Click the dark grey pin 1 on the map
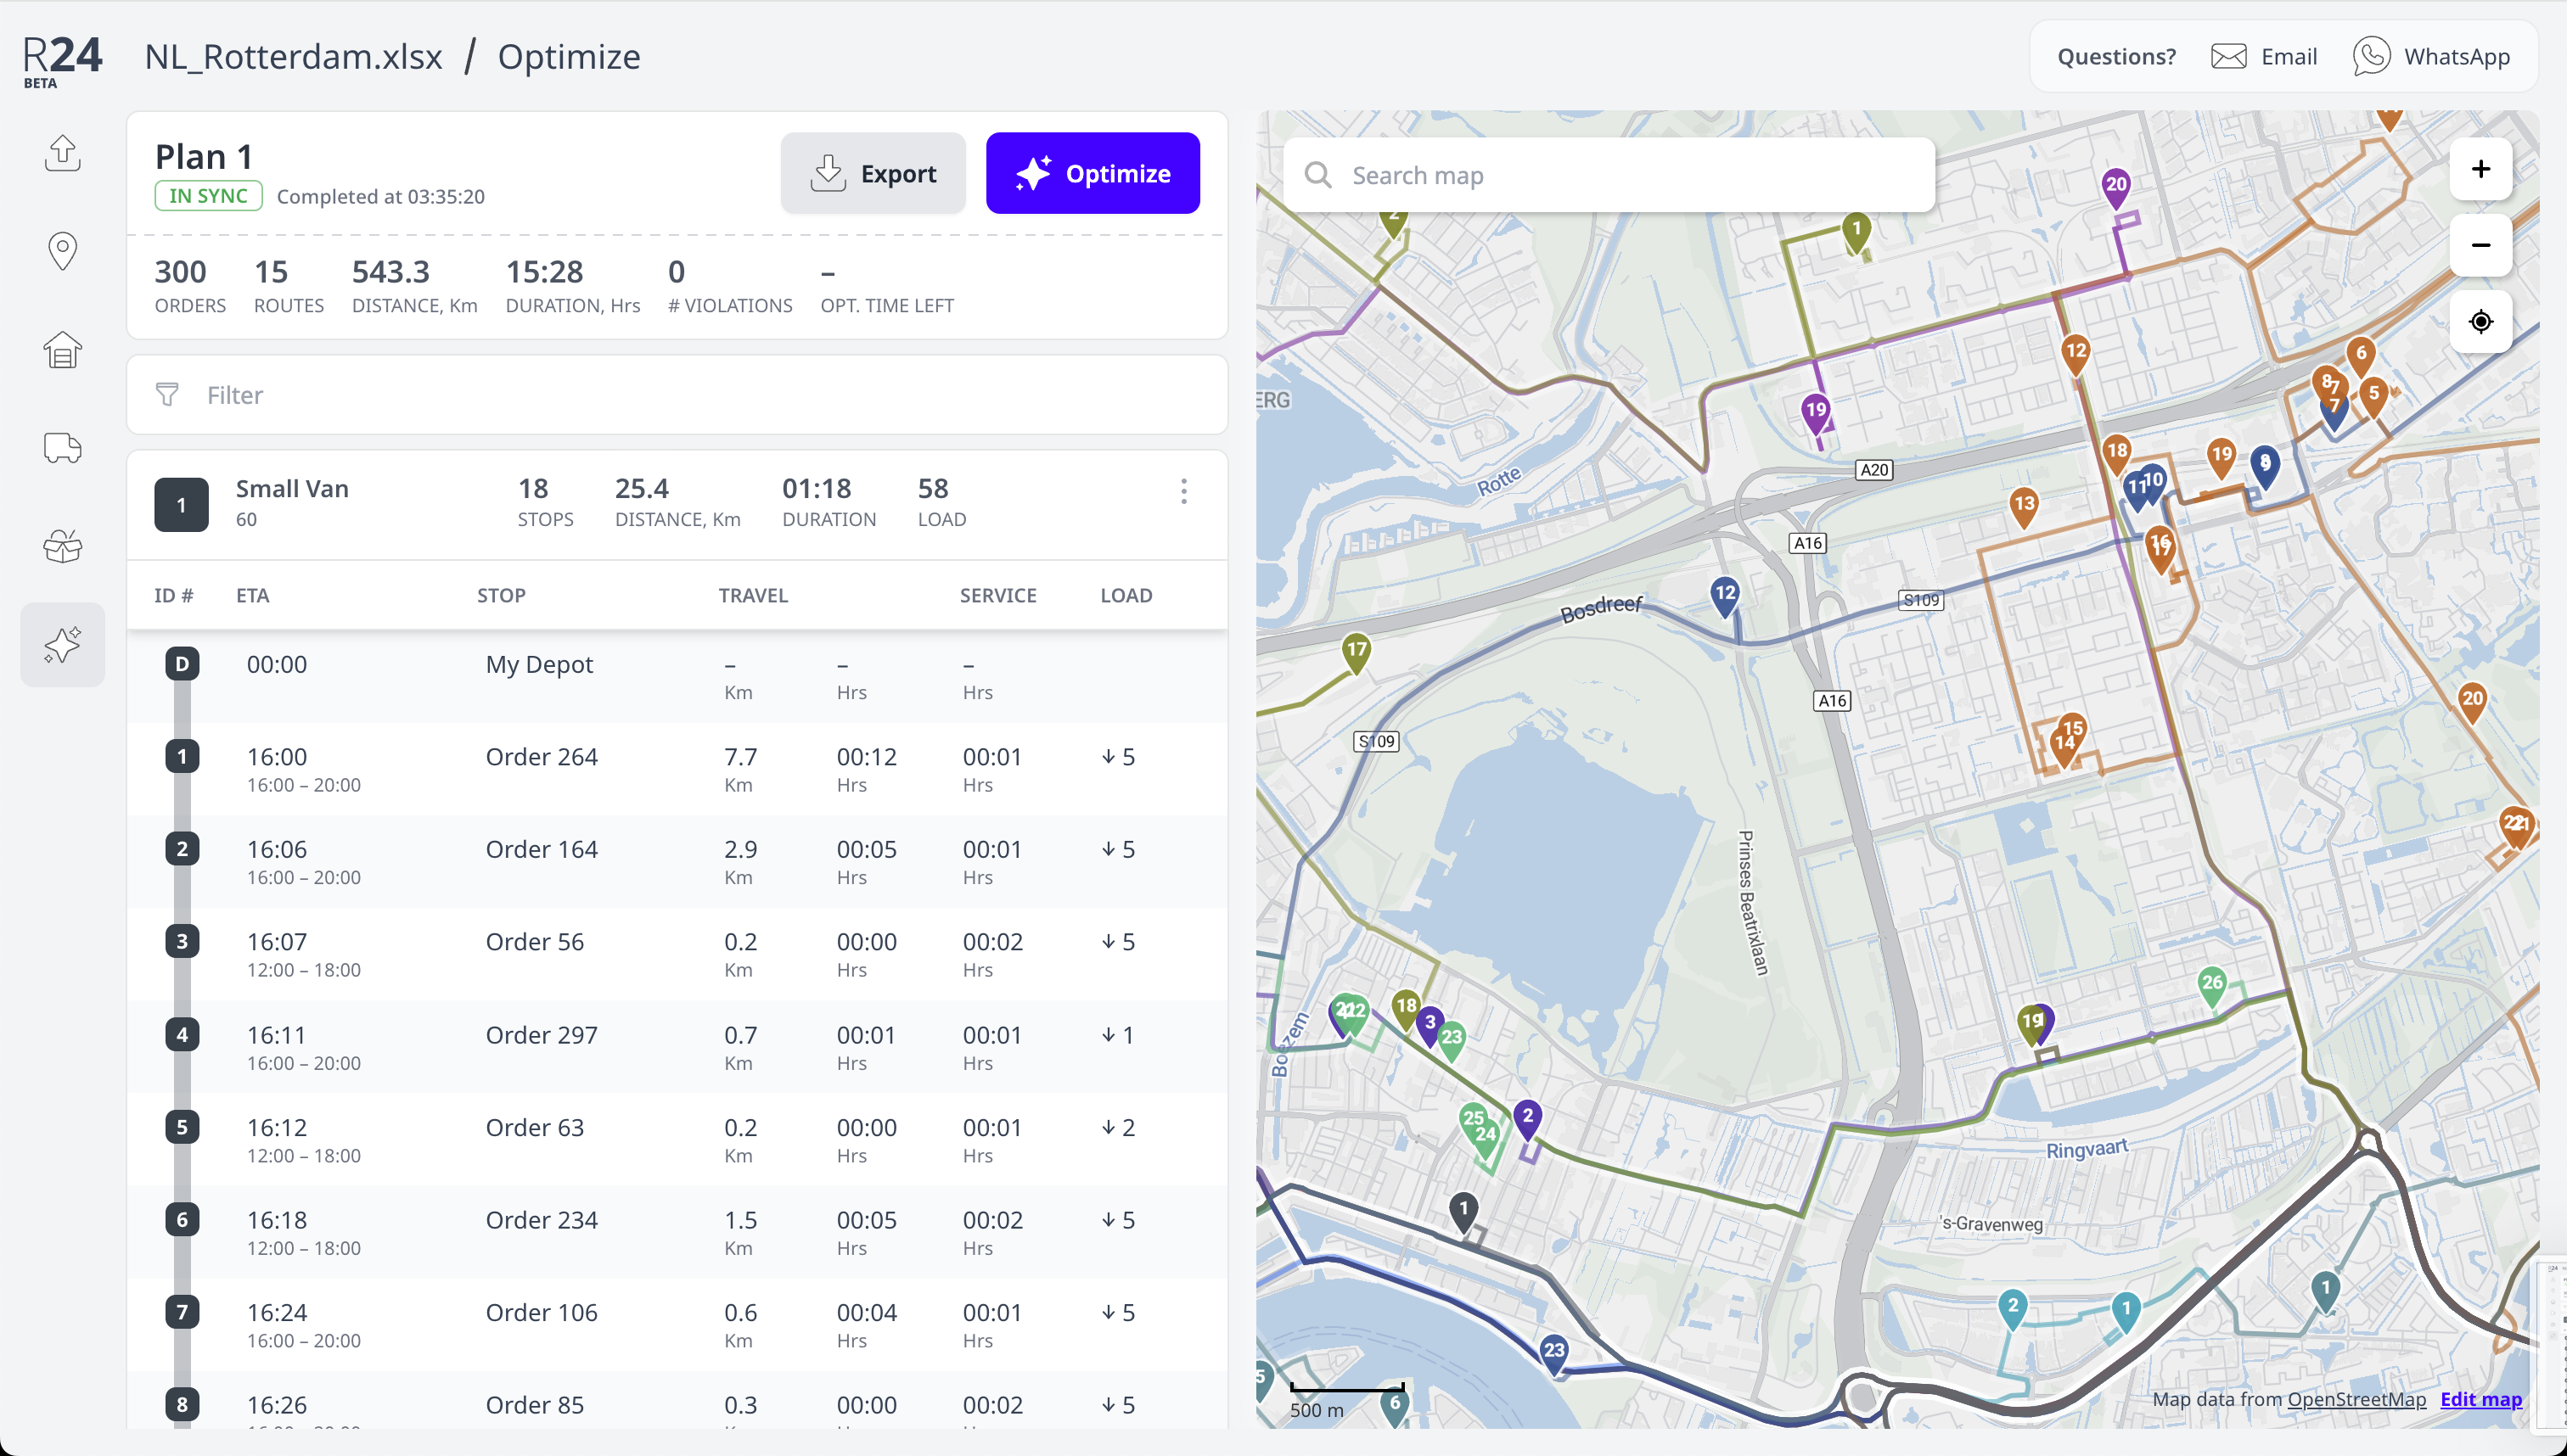Viewport: 2567px width, 1456px height. pyautogui.click(x=1463, y=1212)
